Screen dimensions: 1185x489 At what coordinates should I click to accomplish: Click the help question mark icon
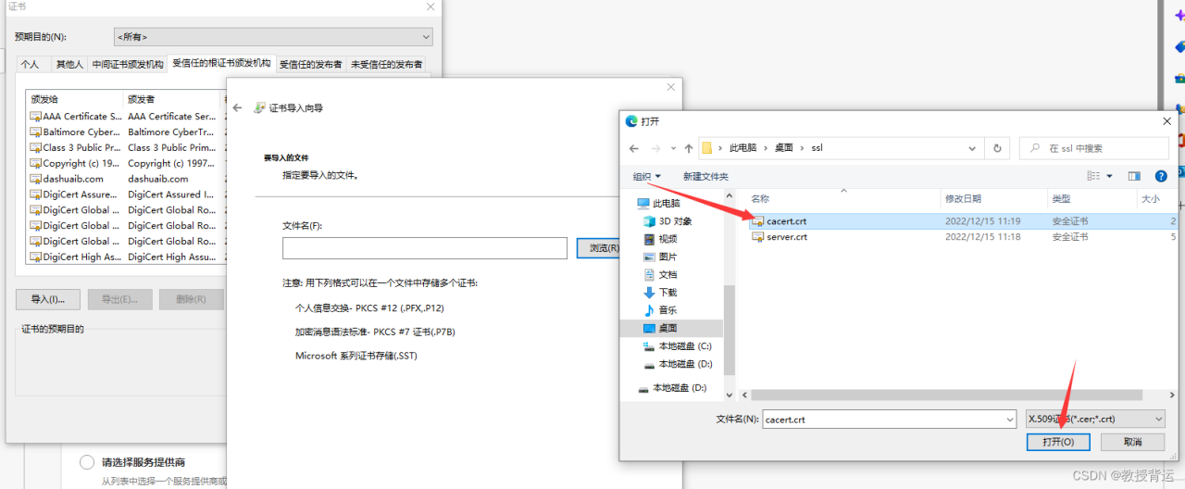[1160, 176]
